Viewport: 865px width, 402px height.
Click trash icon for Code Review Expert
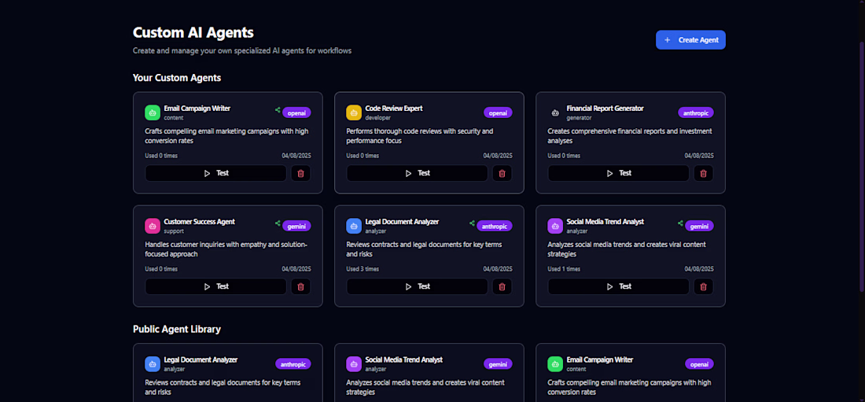502,173
